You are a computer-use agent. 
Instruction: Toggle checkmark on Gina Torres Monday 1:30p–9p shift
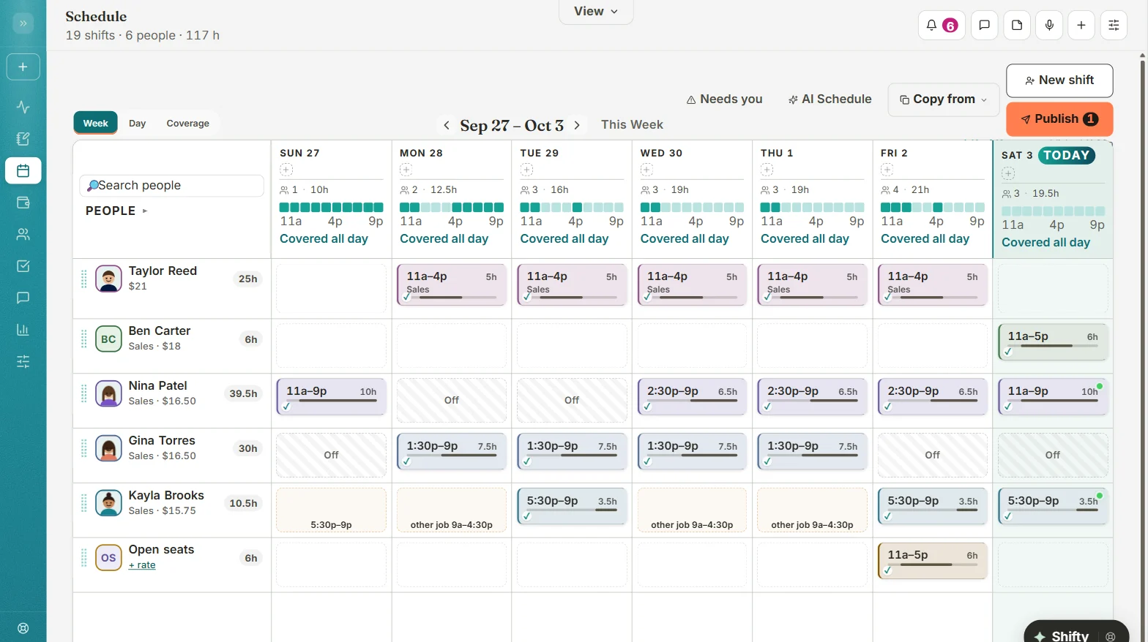(406, 461)
